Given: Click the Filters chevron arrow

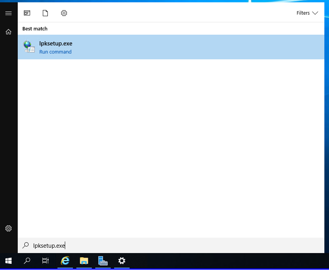Looking at the screenshot, I should (316, 13).
